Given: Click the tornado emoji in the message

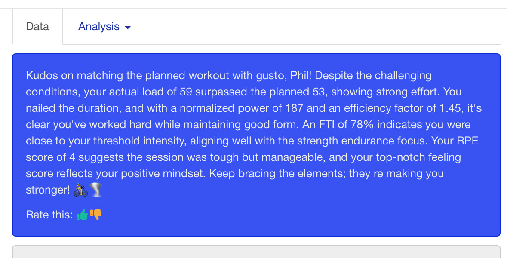Looking at the screenshot, I should pyautogui.click(x=96, y=190).
